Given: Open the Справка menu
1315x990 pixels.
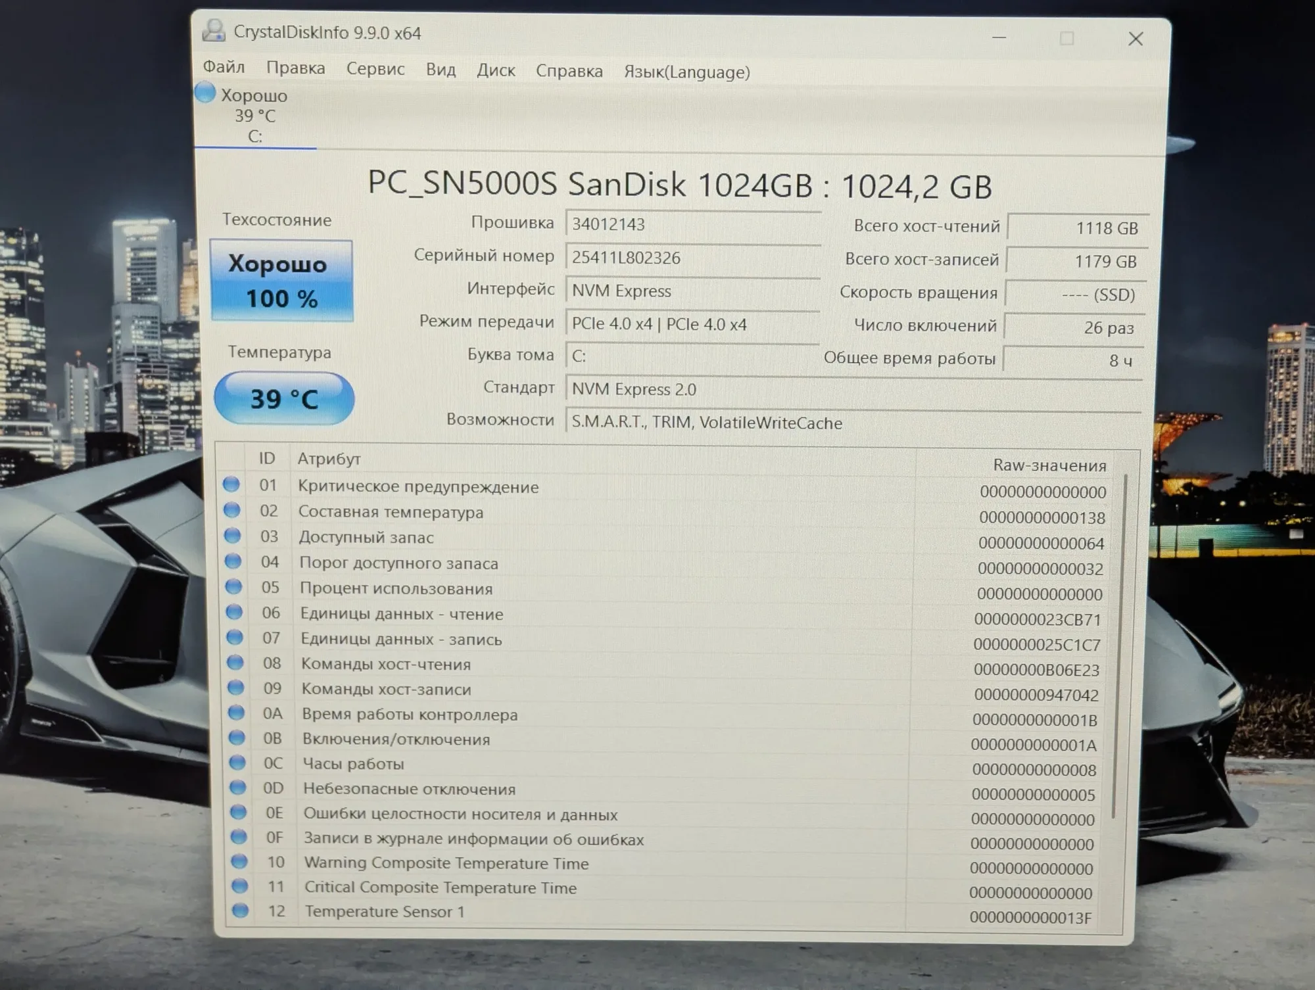Looking at the screenshot, I should 569,71.
